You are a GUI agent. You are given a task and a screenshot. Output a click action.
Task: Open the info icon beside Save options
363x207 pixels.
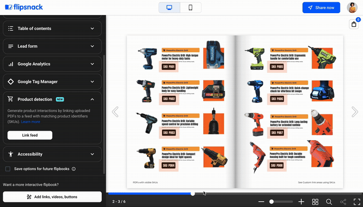(x=74, y=169)
